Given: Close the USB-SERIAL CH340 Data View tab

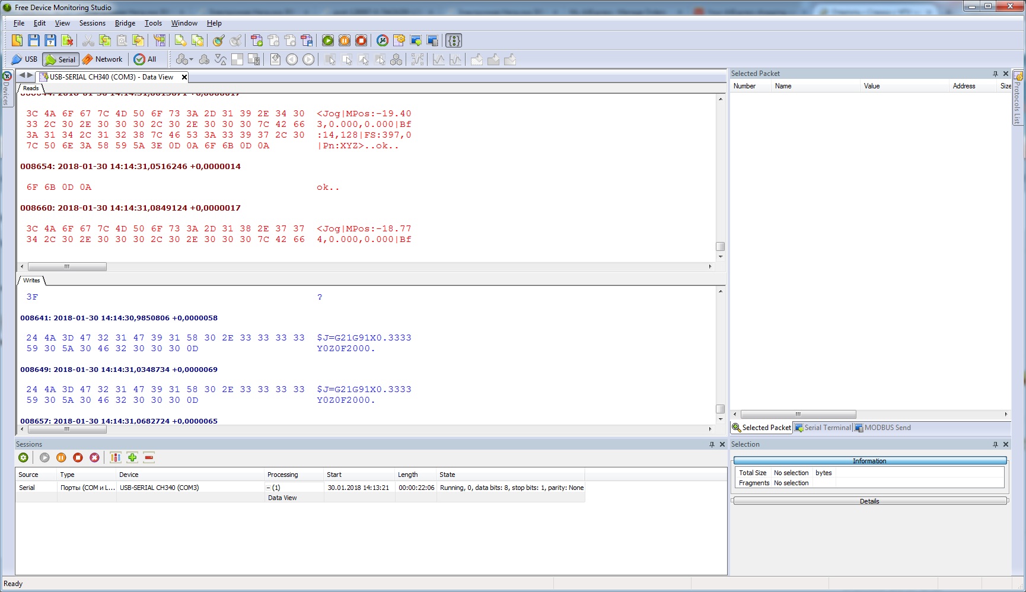Looking at the screenshot, I should click(184, 77).
